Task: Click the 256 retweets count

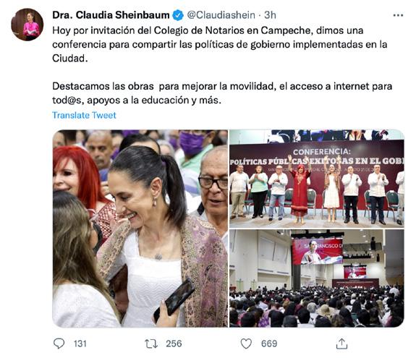Action: click(174, 344)
